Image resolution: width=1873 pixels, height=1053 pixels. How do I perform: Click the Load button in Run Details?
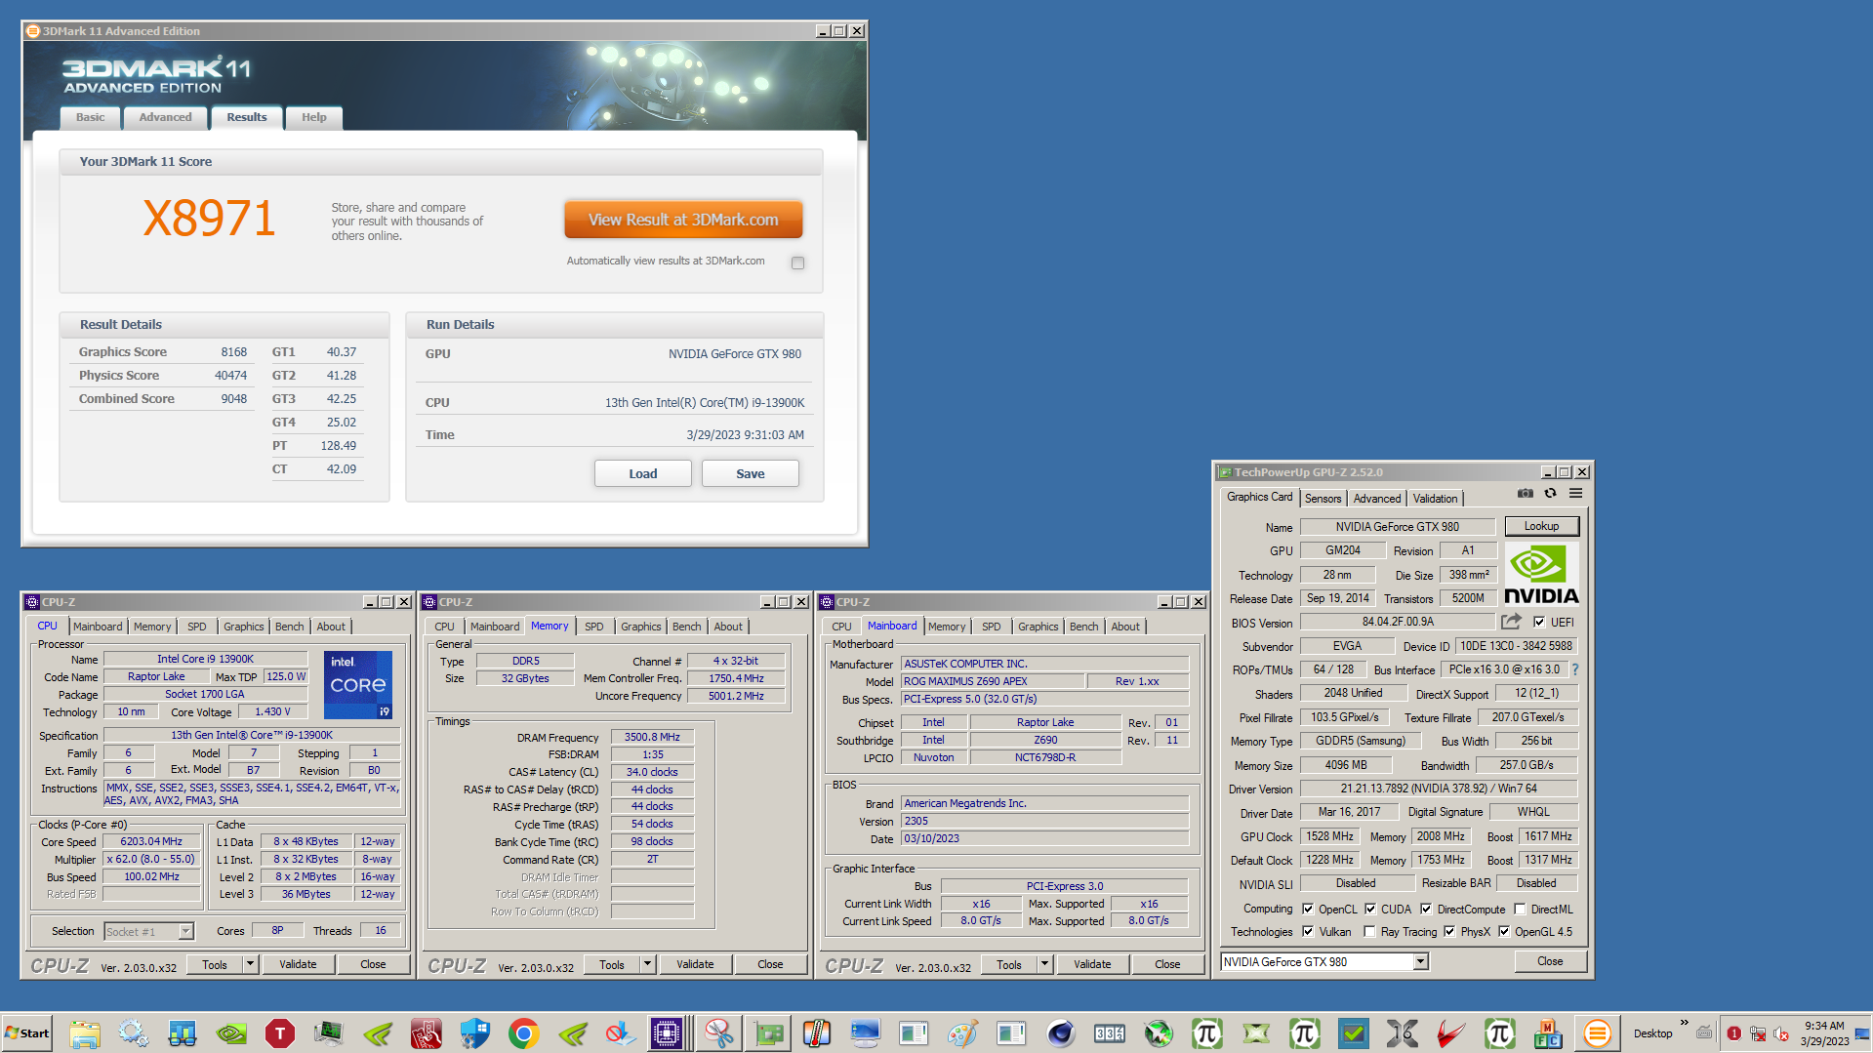(x=642, y=473)
